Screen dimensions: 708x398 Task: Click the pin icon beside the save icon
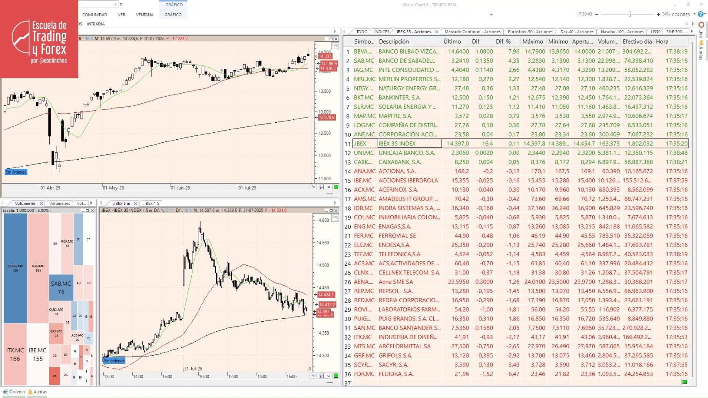point(328,187)
